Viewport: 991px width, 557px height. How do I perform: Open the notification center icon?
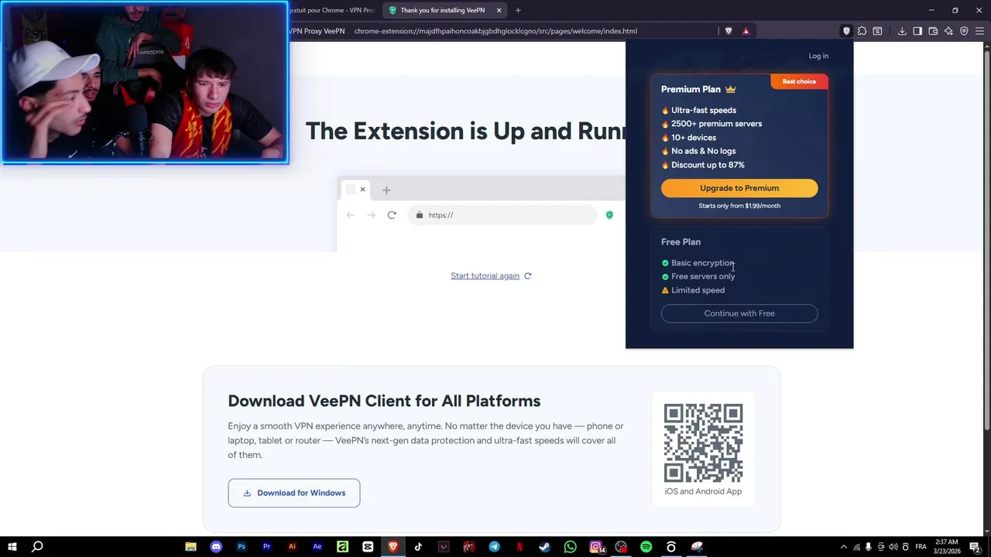click(975, 547)
